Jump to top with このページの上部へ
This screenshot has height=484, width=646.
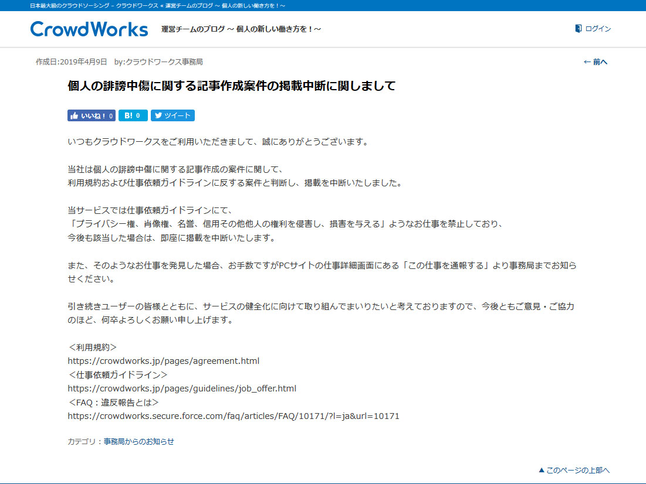578,470
